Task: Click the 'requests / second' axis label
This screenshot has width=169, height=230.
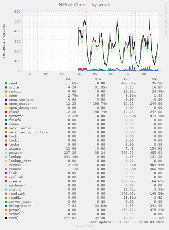Action: pos(3,40)
